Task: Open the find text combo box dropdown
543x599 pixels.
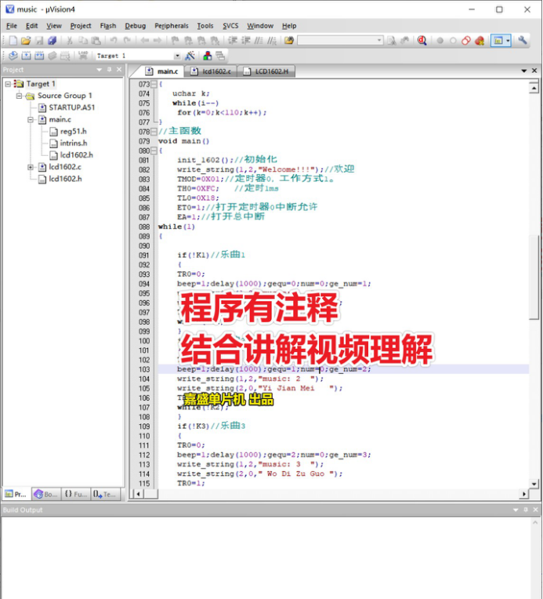Action: click(x=378, y=41)
